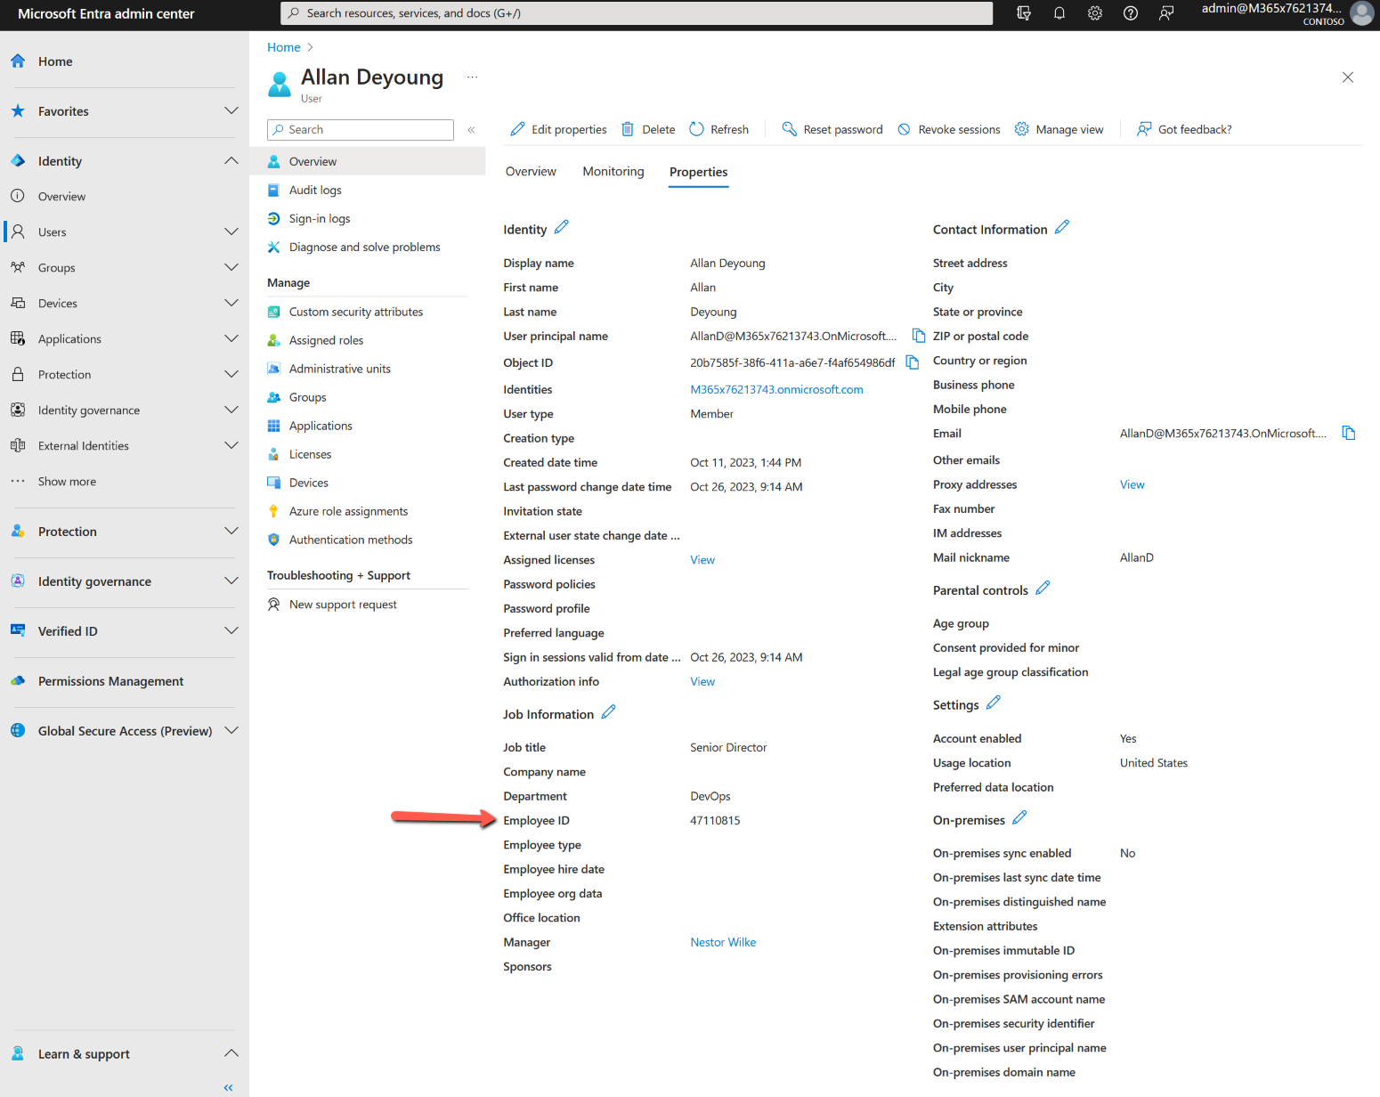Open manager Nestor Wilke link
This screenshot has width=1380, height=1097.
pos(723,942)
